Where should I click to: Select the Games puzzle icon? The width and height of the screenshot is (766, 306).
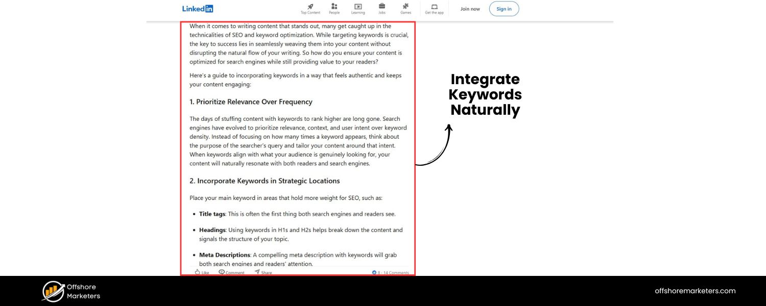(405, 6)
